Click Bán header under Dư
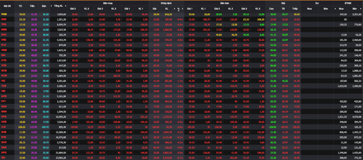 pos(326,9)
